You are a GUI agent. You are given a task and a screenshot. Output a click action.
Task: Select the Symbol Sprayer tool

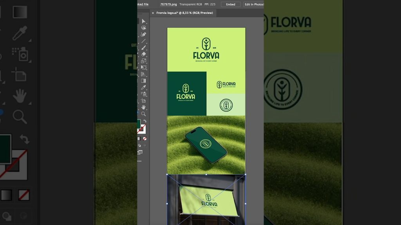(143, 94)
